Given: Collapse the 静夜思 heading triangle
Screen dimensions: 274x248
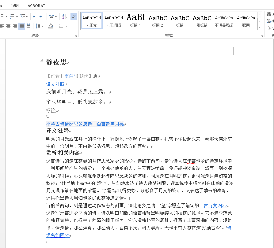Looking at the screenshot, I should 42,60.
